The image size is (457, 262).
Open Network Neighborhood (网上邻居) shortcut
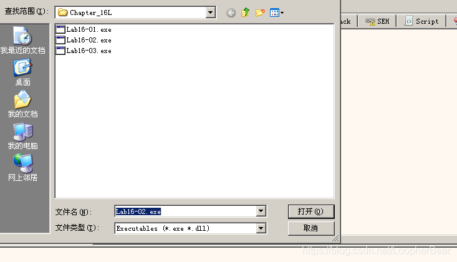[x=22, y=167]
